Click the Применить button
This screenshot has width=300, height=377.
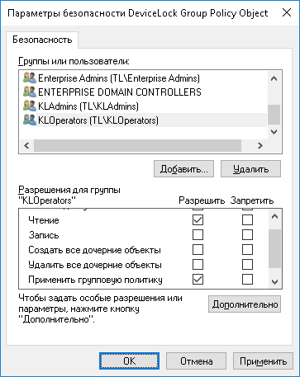coord(263,361)
